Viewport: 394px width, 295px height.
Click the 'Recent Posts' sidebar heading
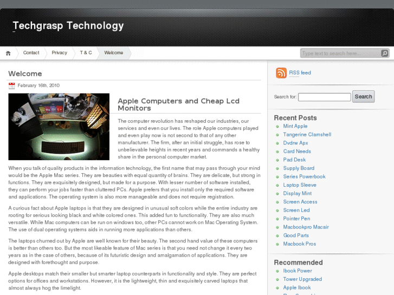pyautogui.click(x=295, y=118)
